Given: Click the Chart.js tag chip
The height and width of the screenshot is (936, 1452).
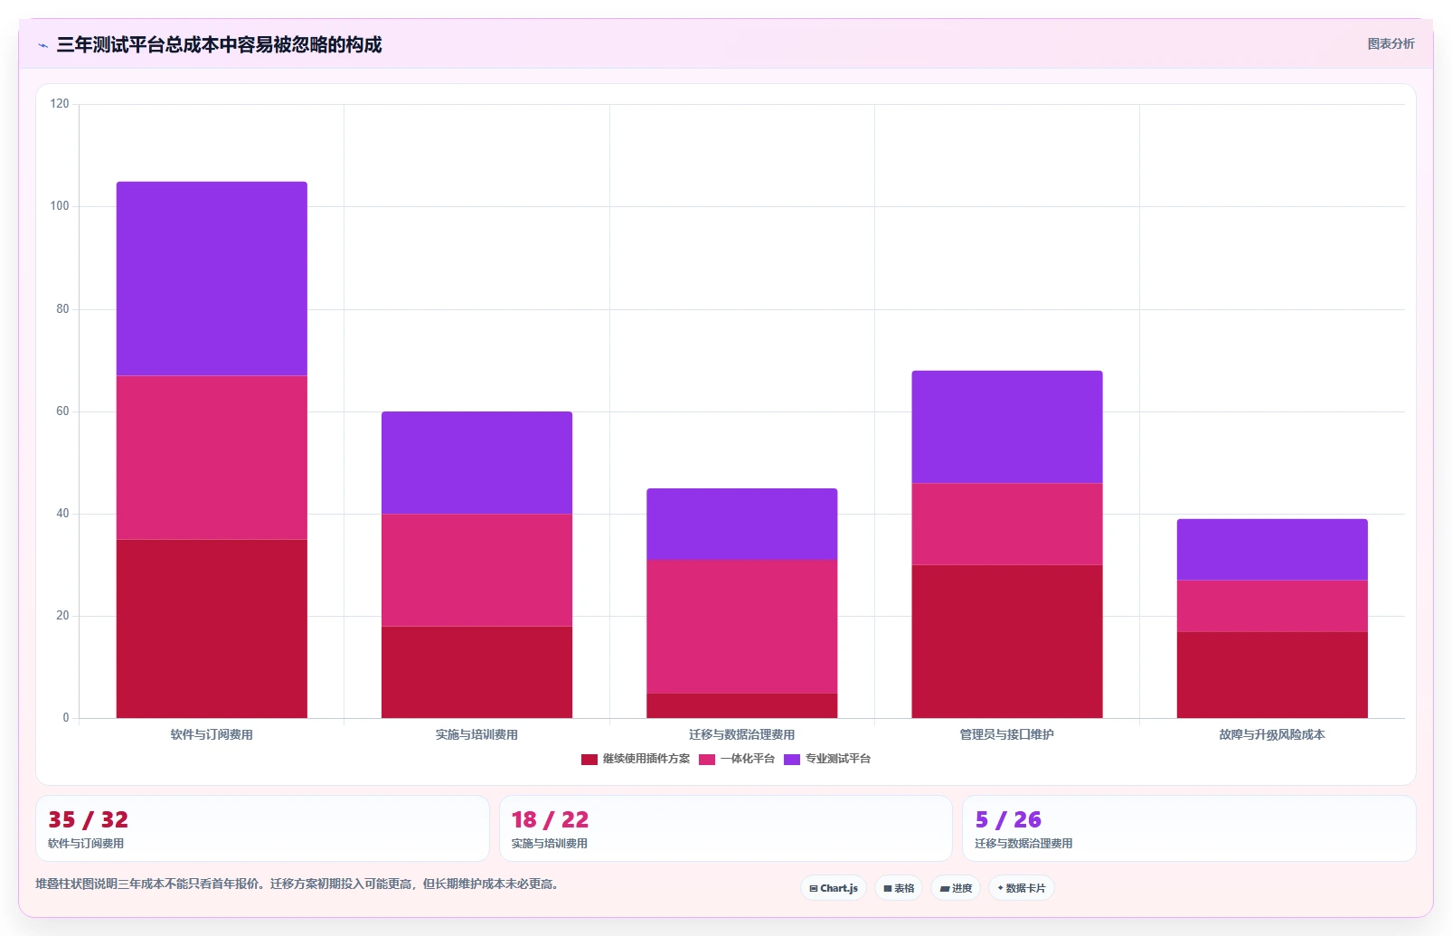Looking at the screenshot, I should tap(834, 888).
